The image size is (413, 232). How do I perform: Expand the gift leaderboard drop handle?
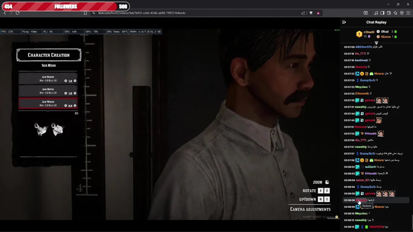pos(376,43)
